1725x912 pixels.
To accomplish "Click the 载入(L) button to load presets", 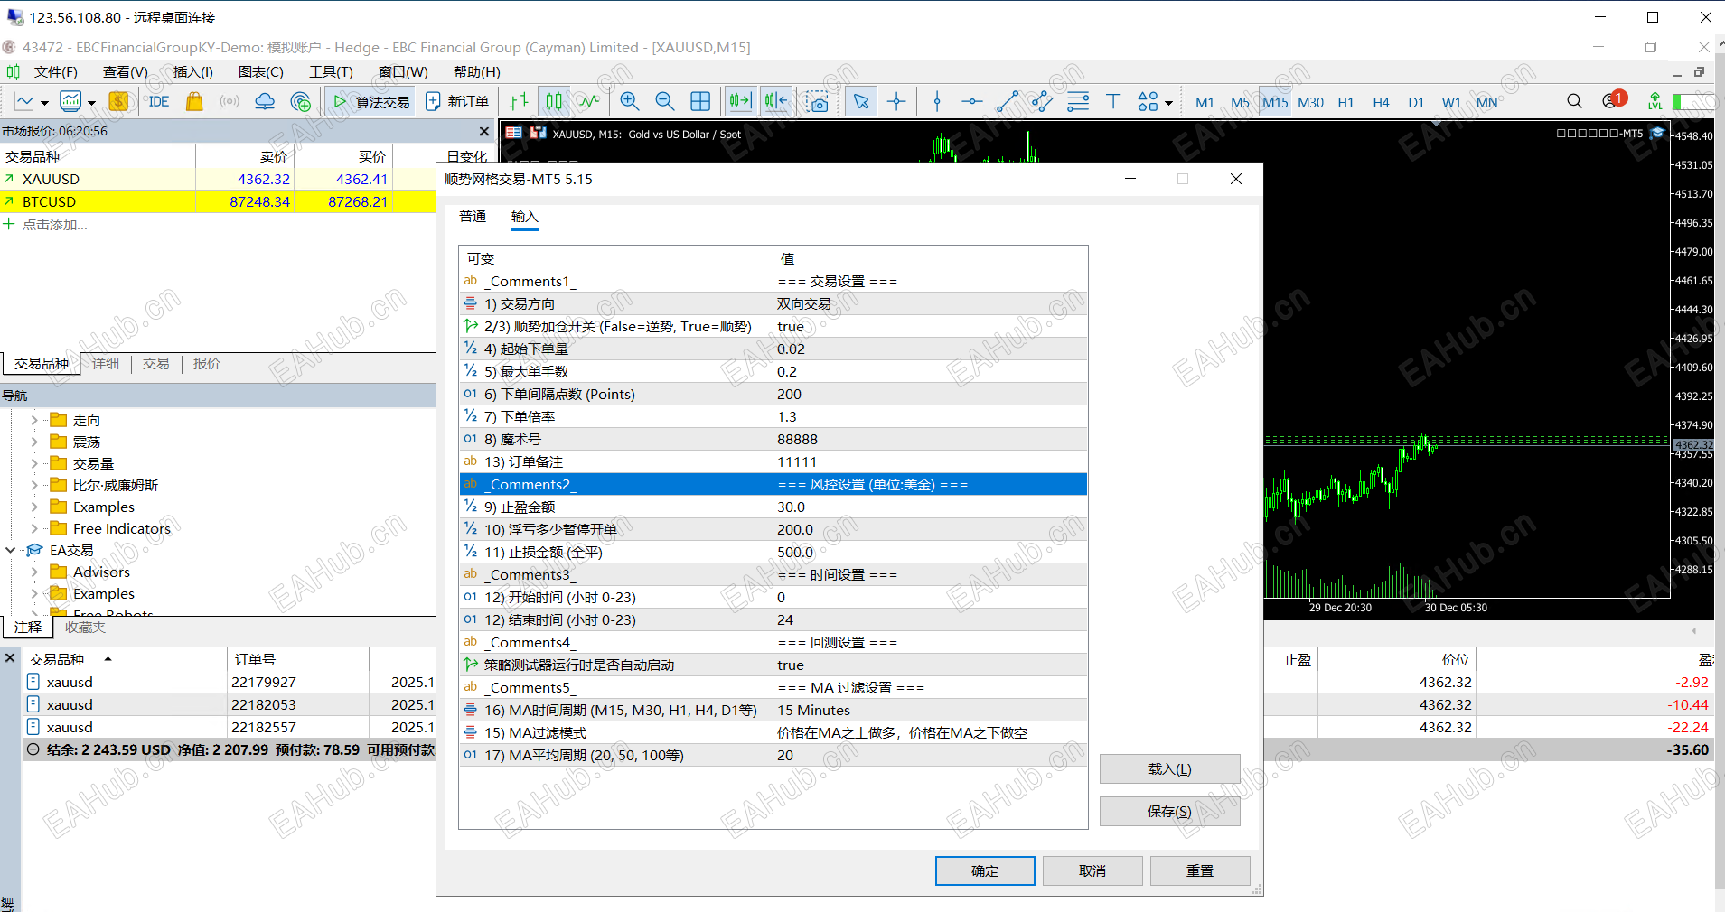I will coord(1169,768).
